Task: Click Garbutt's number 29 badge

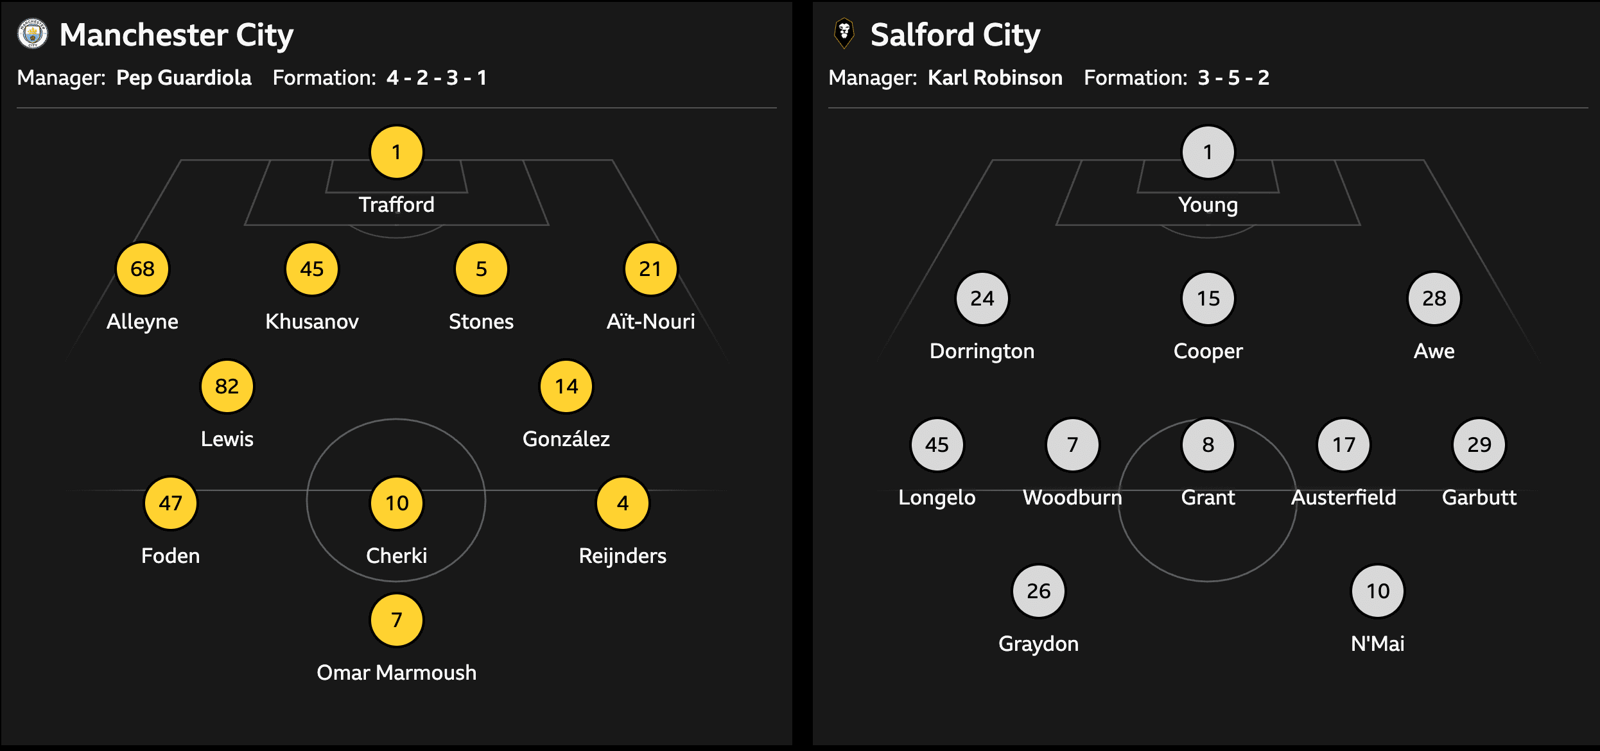Action: pos(1479,445)
